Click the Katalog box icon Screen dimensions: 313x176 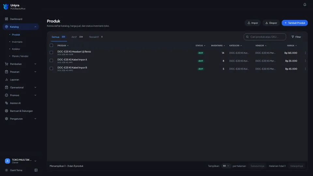point(7,27)
